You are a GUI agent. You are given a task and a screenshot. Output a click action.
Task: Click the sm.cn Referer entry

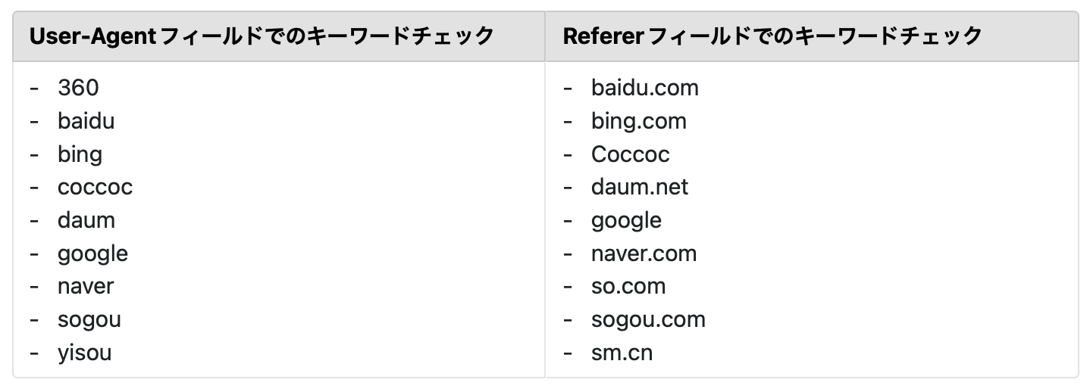click(622, 353)
